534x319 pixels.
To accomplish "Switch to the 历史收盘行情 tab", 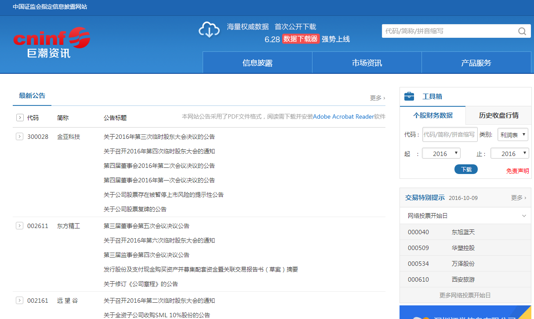I will point(498,116).
